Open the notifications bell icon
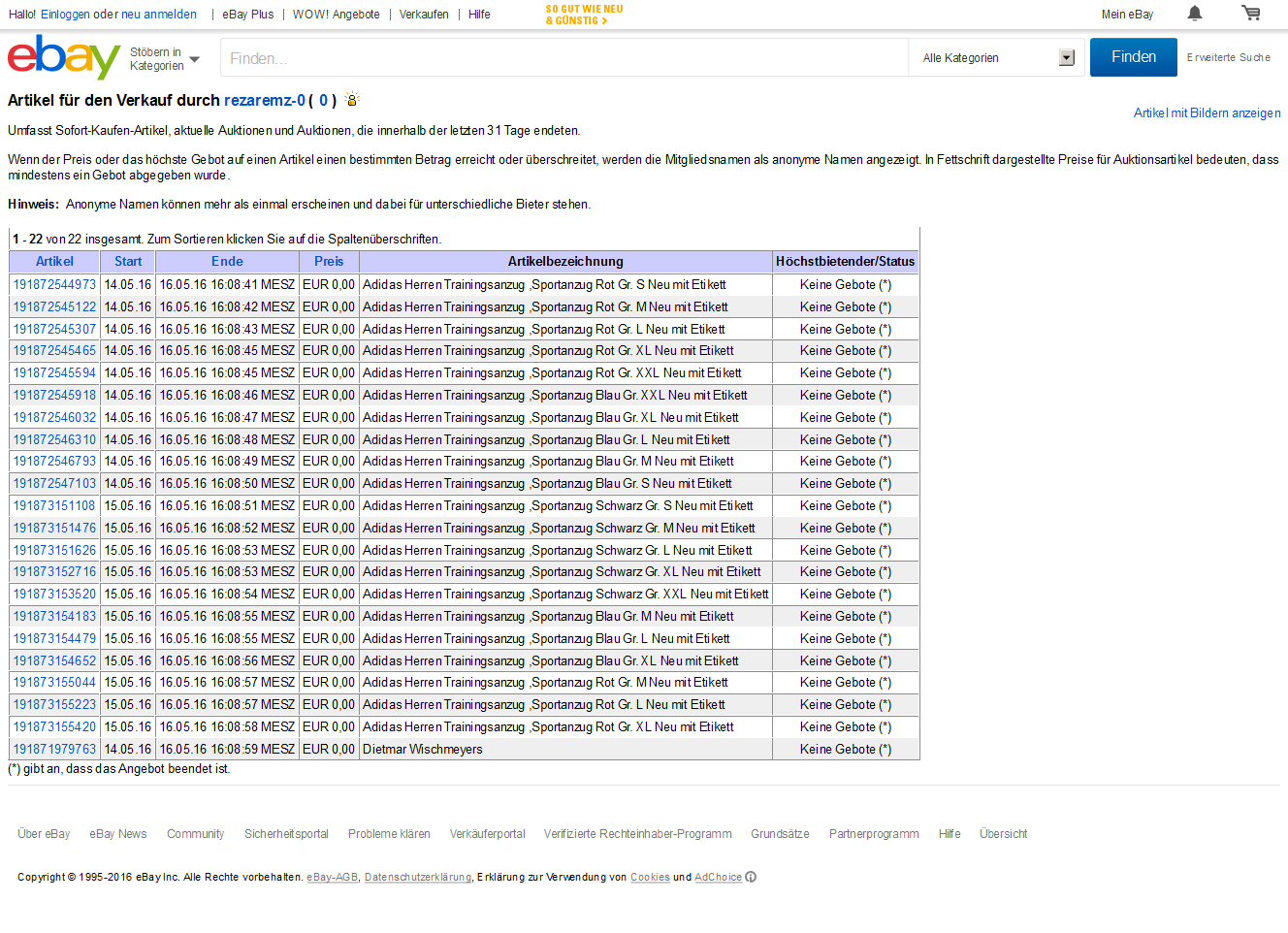The image size is (1288, 933). coord(1195,14)
